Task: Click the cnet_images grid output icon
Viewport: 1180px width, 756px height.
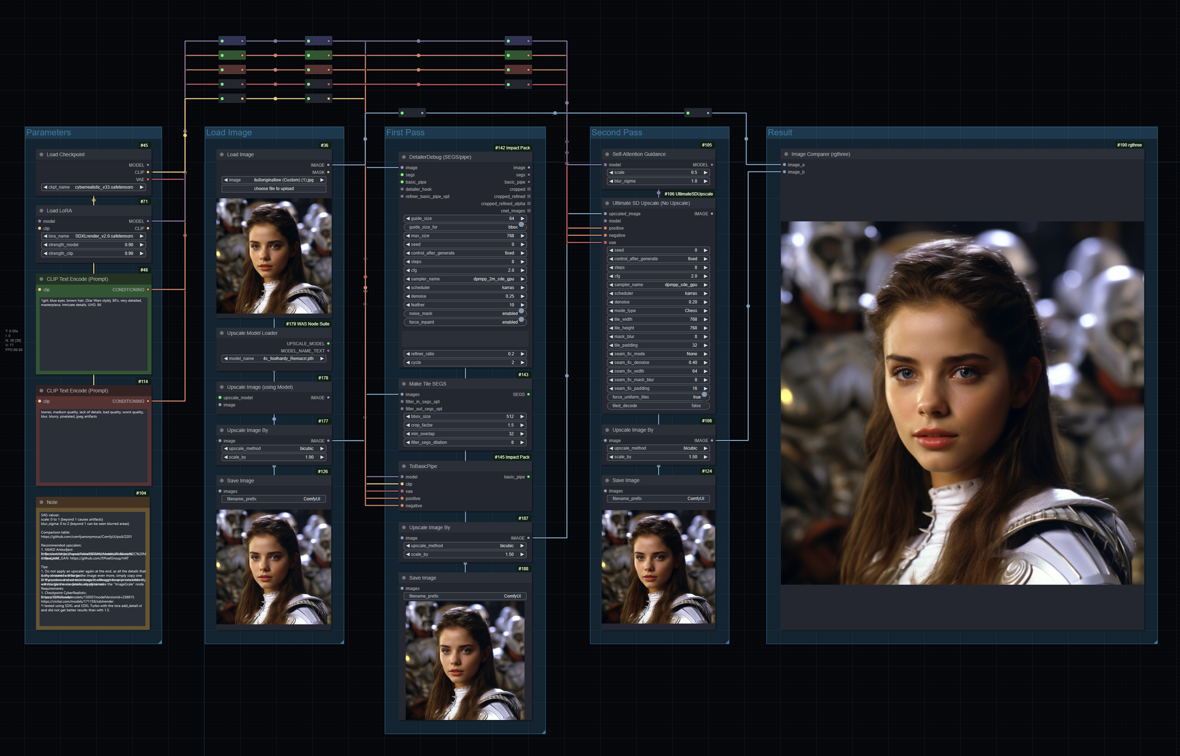Action: pos(529,211)
